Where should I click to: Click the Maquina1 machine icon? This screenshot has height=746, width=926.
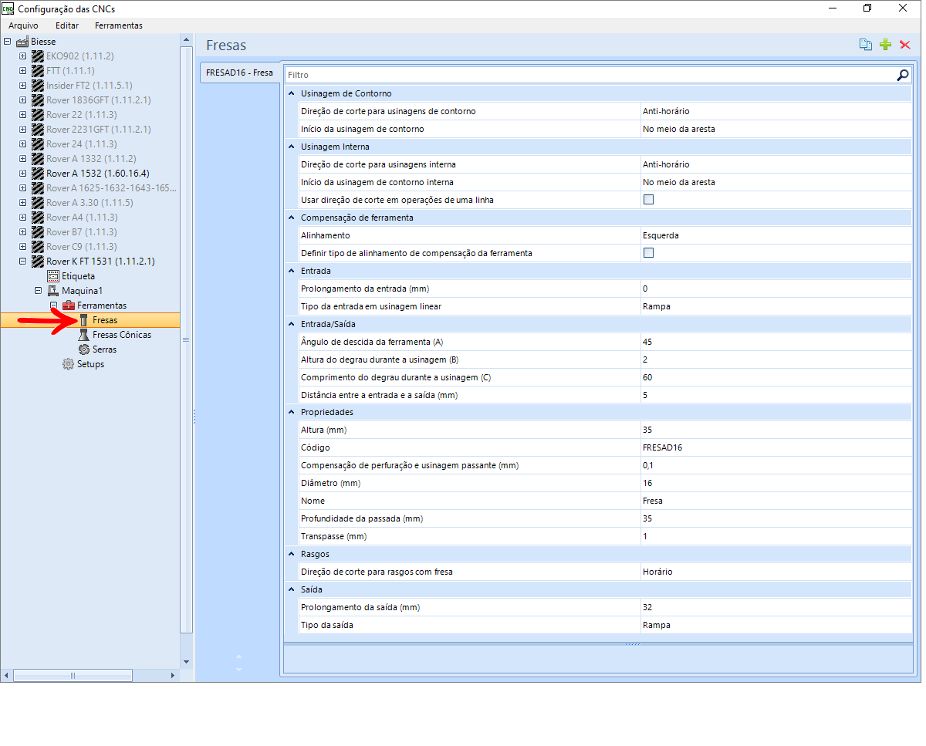click(x=53, y=291)
